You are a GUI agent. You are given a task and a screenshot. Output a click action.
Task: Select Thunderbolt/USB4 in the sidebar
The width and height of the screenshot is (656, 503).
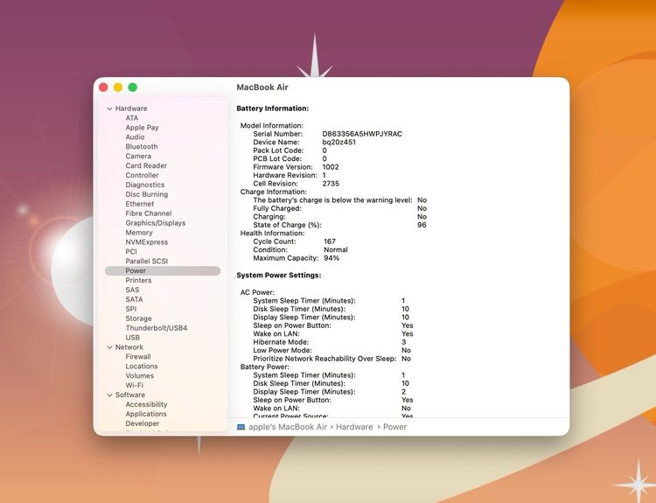(x=156, y=328)
